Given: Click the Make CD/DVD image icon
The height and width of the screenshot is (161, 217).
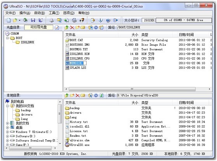Looking at the screenshot, I should coord(51,20).
